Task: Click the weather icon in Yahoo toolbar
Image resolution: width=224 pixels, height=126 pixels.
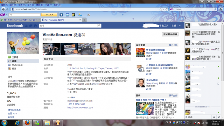Action: (x=80, y=15)
